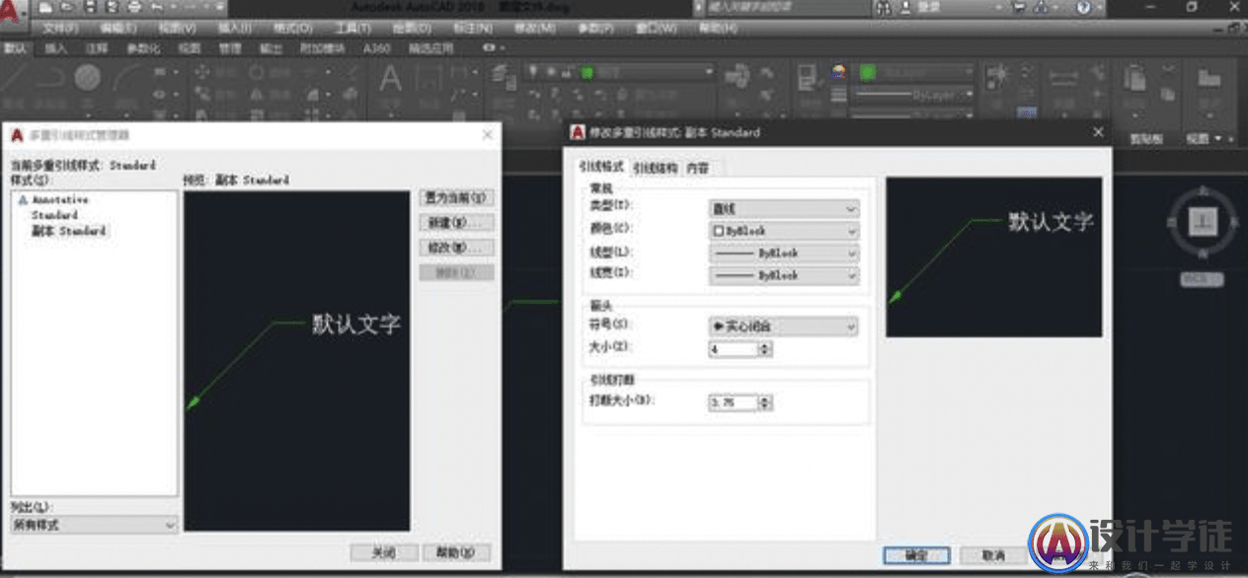Click the 帮助 button in style manager
The height and width of the screenshot is (578, 1248).
[455, 553]
